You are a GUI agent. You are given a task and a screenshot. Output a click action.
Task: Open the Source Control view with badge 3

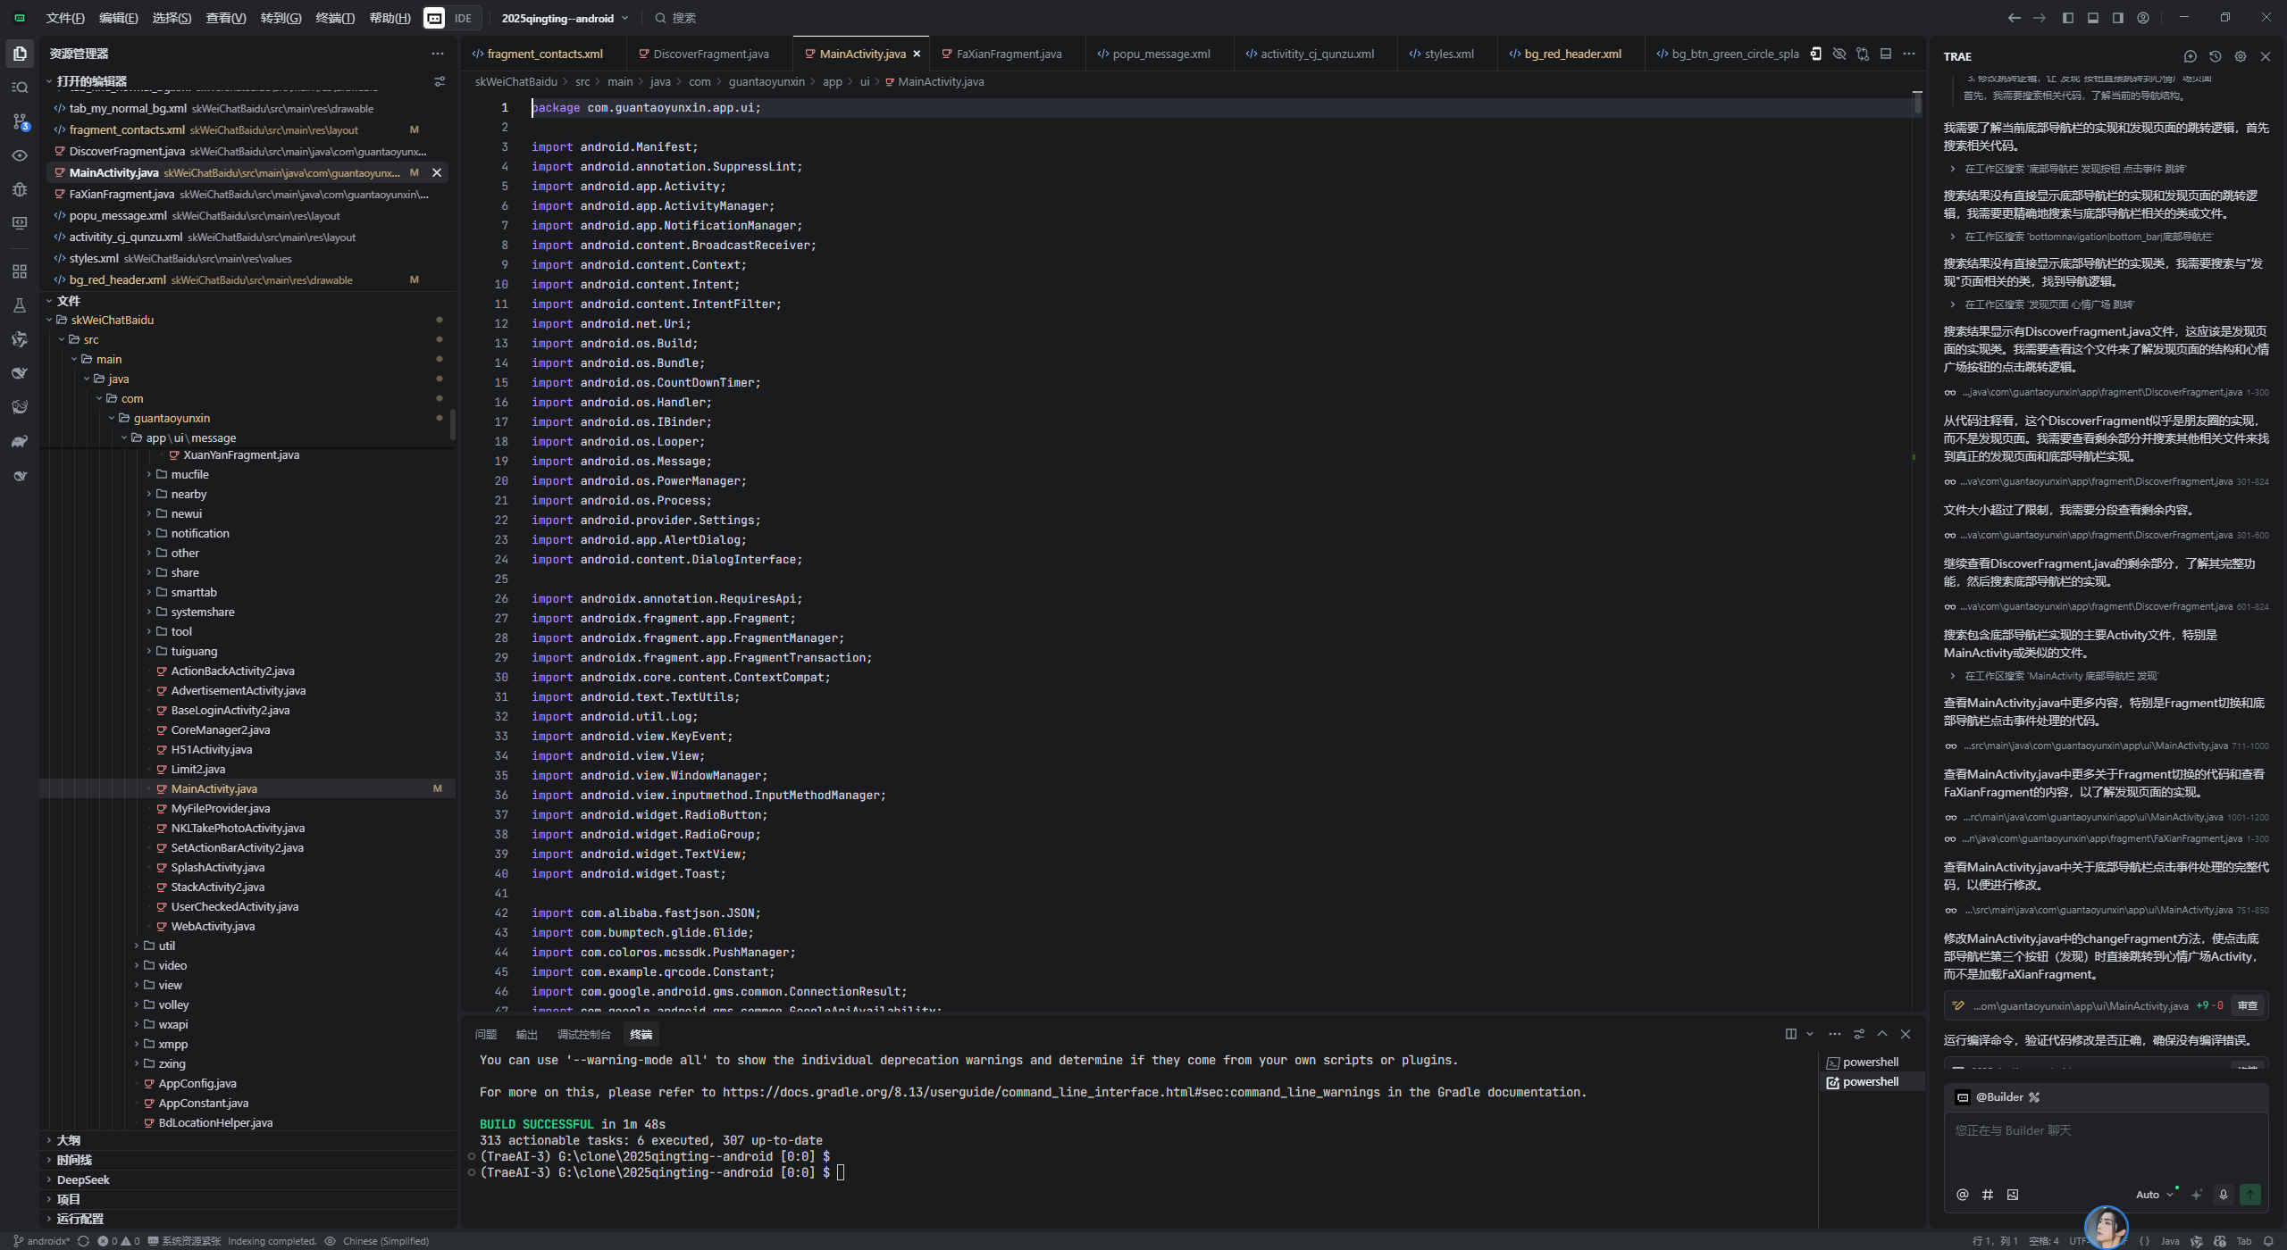tap(20, 121)
